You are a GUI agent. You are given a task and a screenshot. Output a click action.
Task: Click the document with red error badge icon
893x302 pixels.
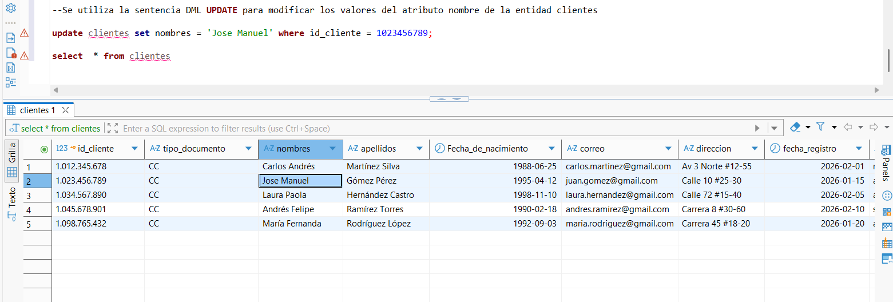(x=11, y=53)
